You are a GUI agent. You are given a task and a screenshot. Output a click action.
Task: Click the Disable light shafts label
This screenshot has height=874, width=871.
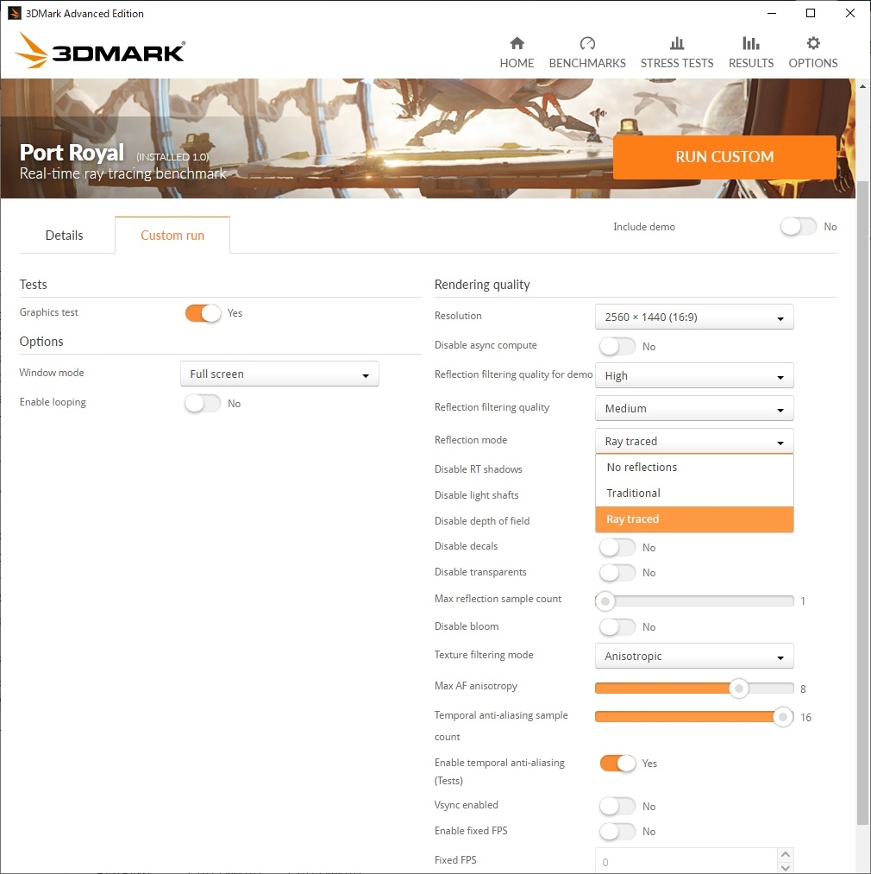tap(476, 495)
